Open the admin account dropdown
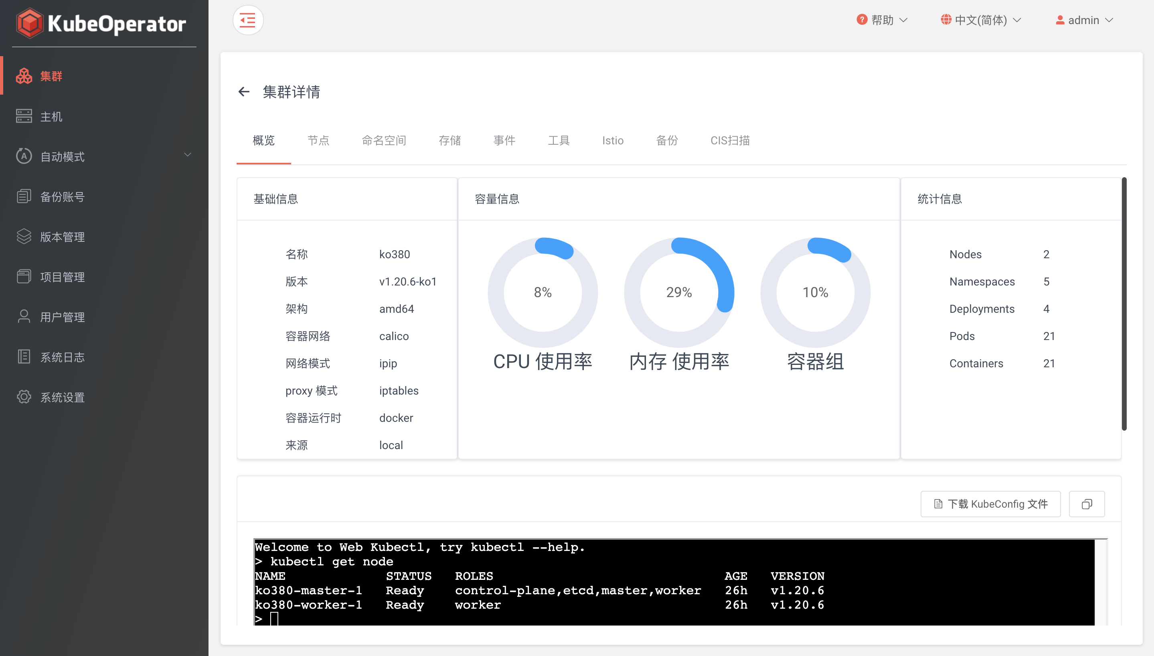Screen dimensions: 1154x656 (1084, 20)
